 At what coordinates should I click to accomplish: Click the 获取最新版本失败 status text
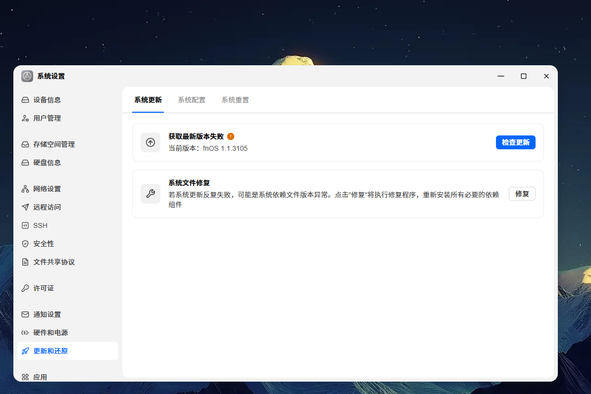196,136
